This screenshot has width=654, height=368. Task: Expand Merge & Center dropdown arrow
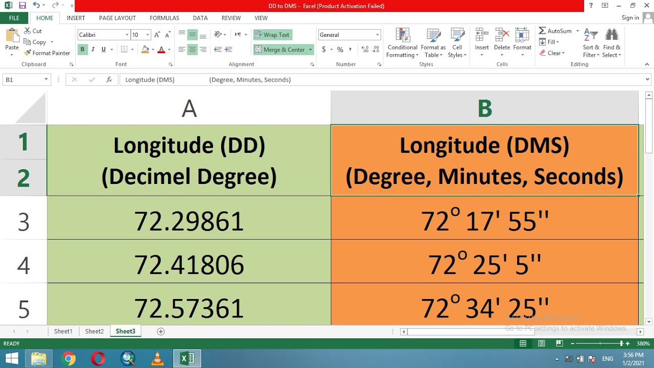pyautogui.click(x=310, y=50)
